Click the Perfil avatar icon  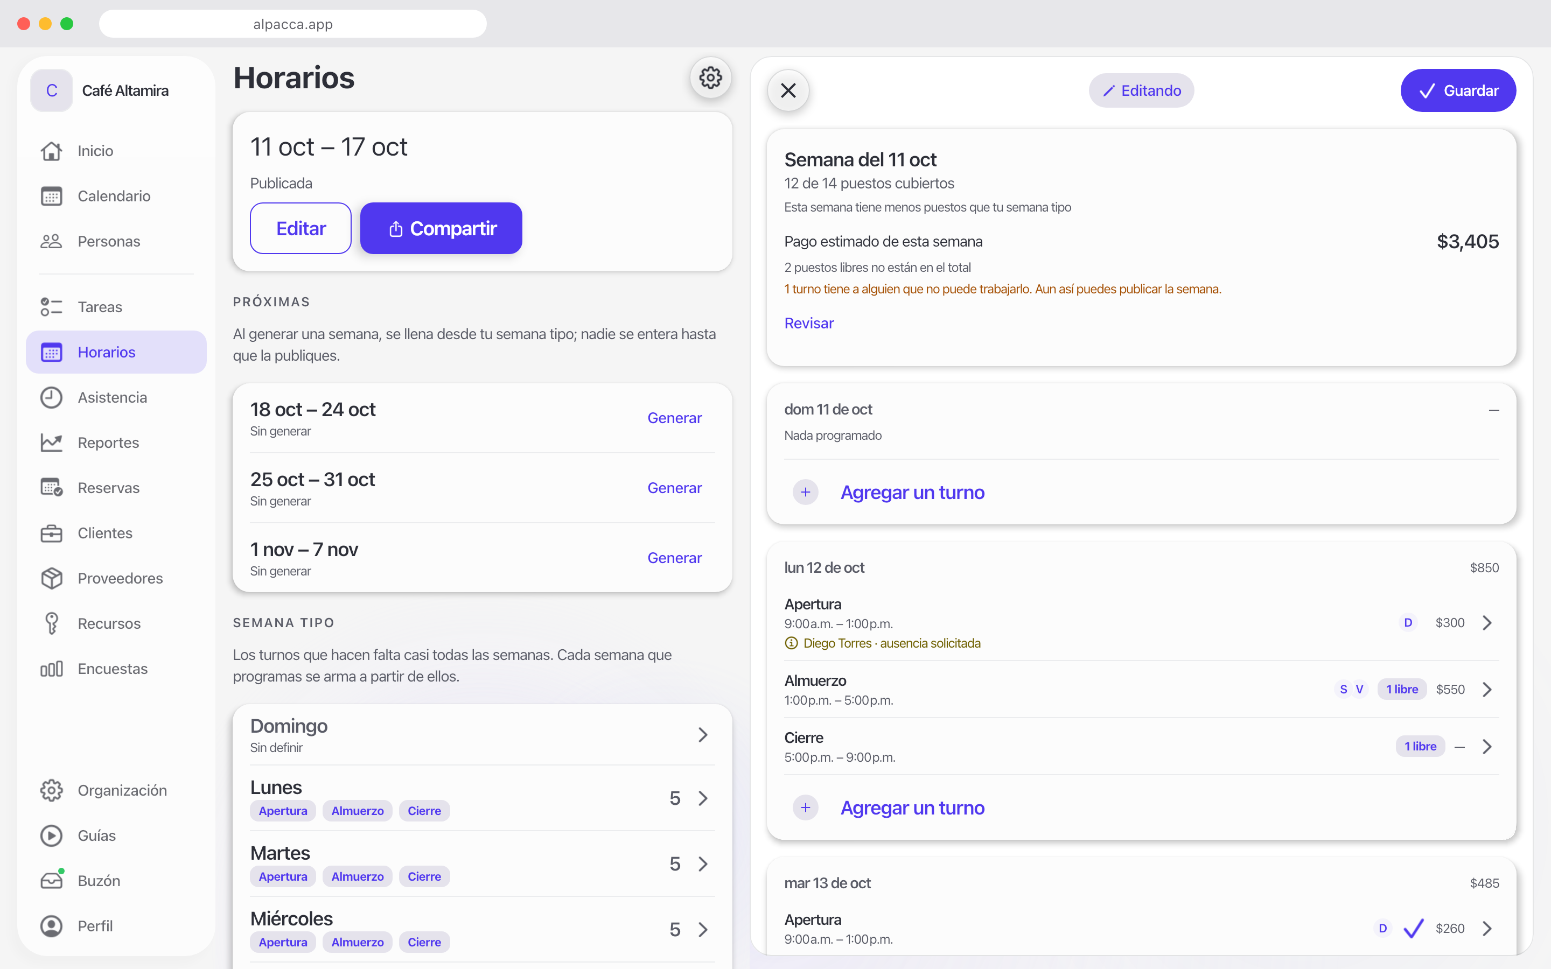tap(51, 926)
